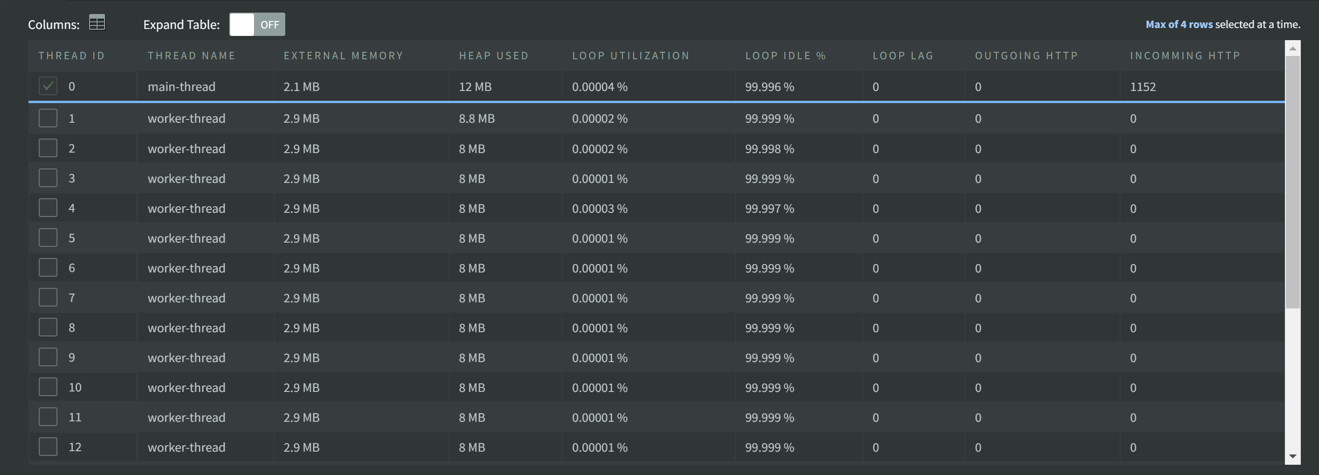Click the table scrollbar down arrow
Viewport: 1319px width, 475px height.
click(x=1292, y=456)
